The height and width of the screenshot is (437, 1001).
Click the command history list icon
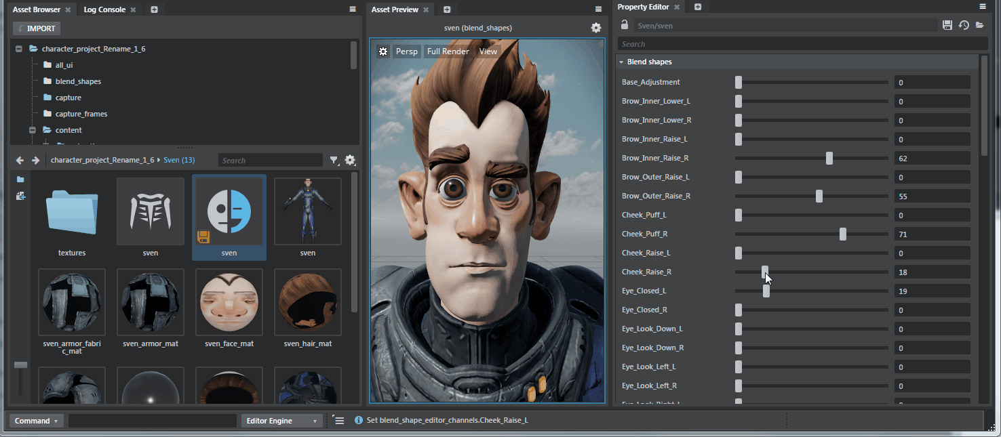(x=339, y=421)
